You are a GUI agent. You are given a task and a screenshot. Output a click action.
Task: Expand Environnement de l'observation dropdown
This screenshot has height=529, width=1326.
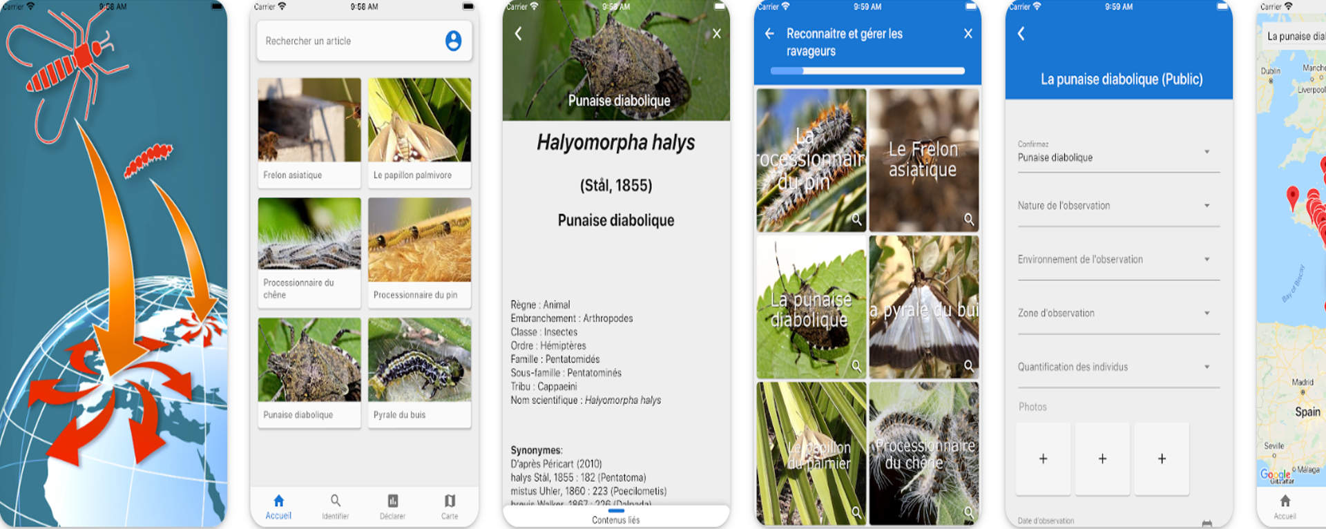click(1118, 260)
